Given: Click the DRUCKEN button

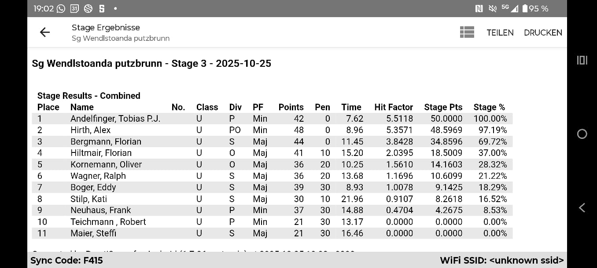Looking at the screenshot, I should 542,33.
